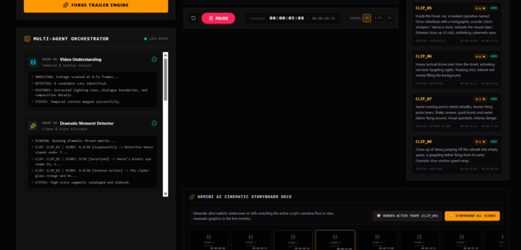Select the Scene 5 storyboard thumbnail
This screenshot has height=250, width=521.
coord(377,240)
